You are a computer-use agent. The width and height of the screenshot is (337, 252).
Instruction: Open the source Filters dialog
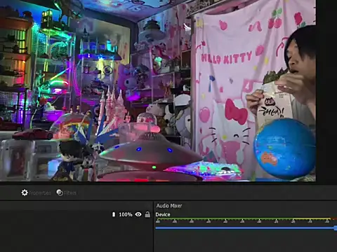click(66, 192)
